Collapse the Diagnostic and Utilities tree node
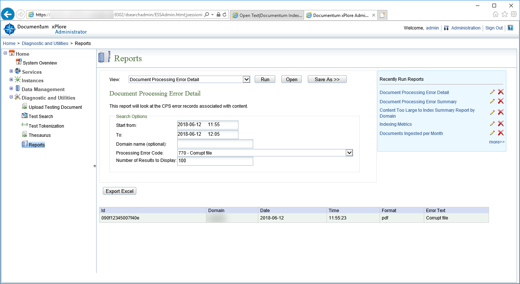Image resolution: width=520 pixels, height=284 pixels. (11, 97)
